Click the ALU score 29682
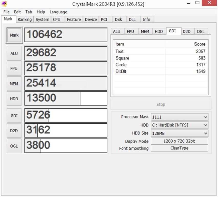218x197 pixels. point(66,53)
